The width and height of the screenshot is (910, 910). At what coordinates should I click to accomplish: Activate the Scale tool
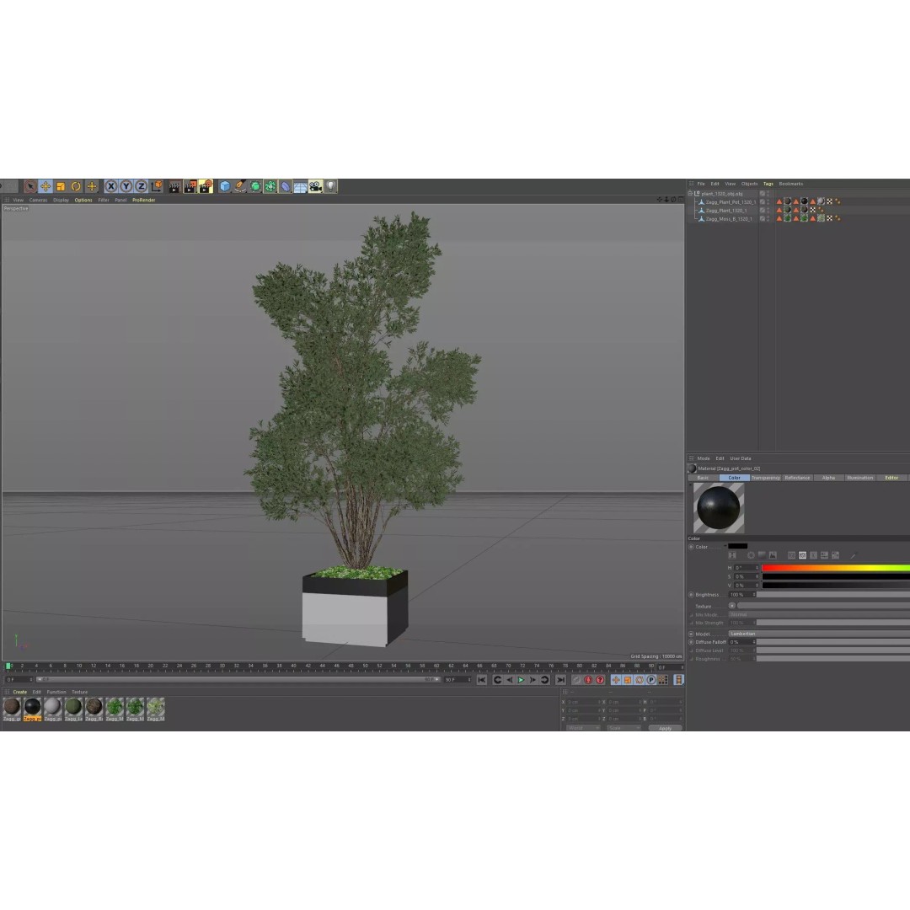point(61,186)
